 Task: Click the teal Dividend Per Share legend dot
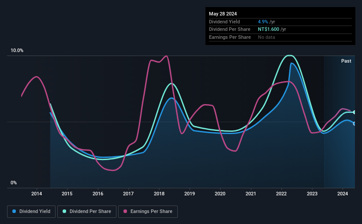64,211
